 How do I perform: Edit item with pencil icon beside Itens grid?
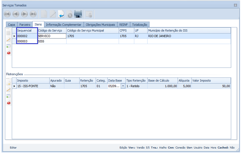[x=8, y=40]
